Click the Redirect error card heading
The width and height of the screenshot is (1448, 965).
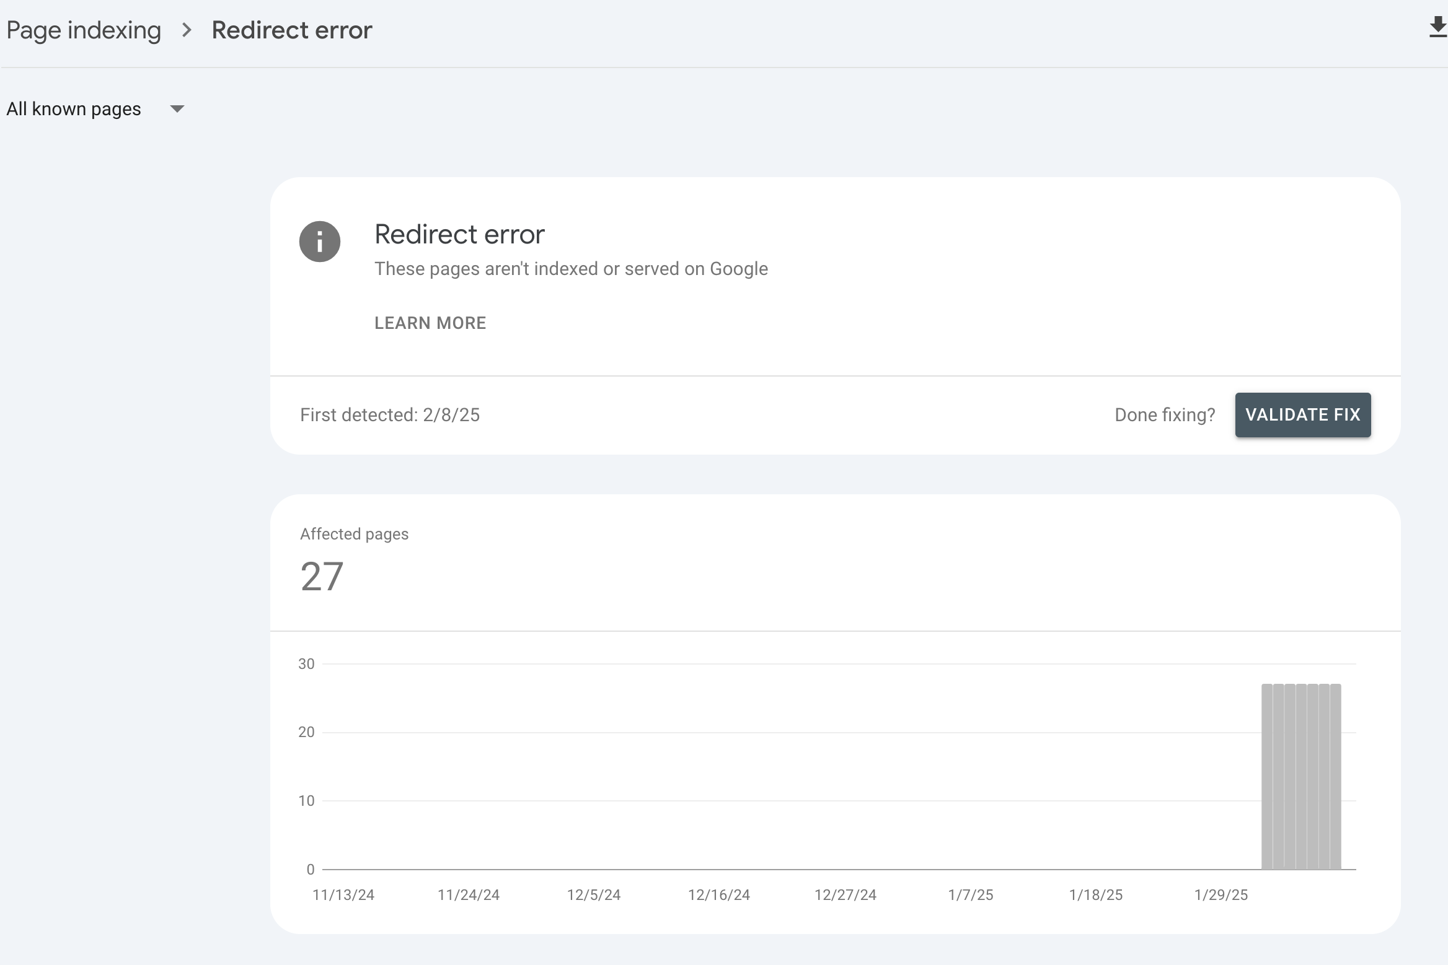pyautogui.click(x=459, y=234)
